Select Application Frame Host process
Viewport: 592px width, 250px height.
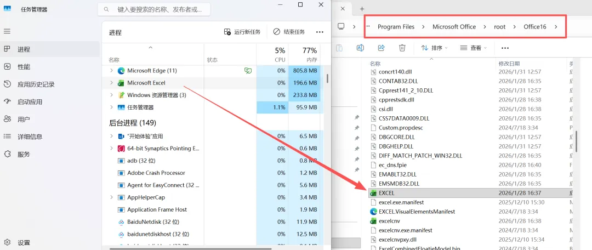[213, 209]
